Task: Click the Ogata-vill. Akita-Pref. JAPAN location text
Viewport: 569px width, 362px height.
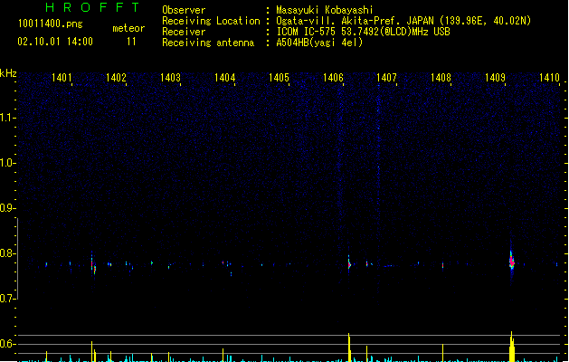Action: [403, 21]
